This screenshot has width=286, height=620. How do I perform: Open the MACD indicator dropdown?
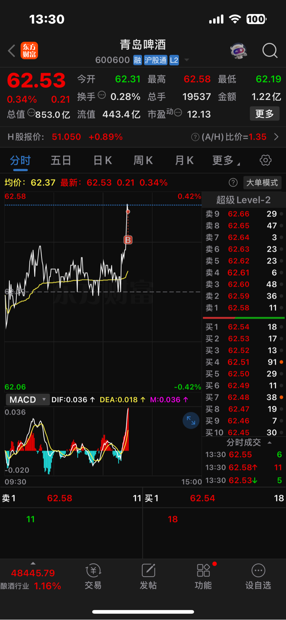[x=28, y=400]
